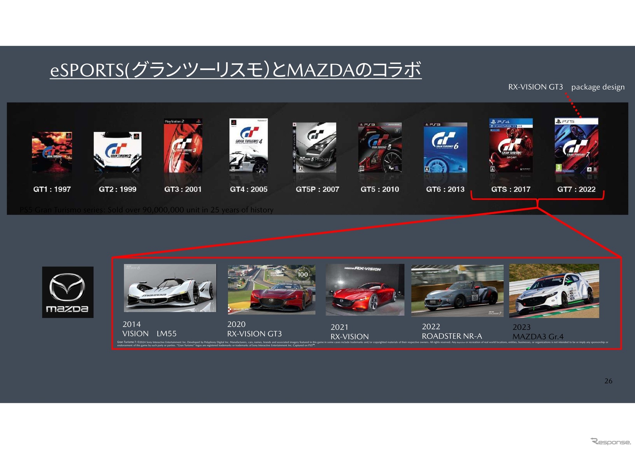Click the "GT5 : 2010" label

pos(380,189)
